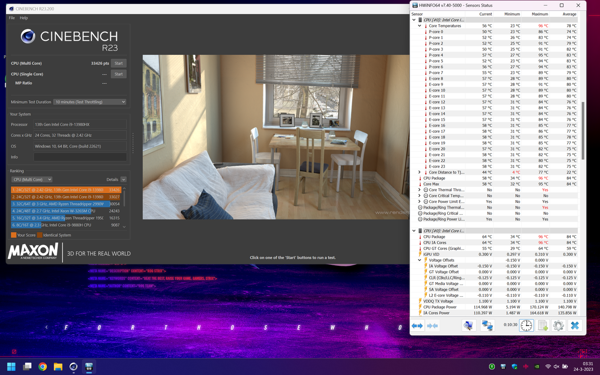Click Minimum column header
The image size is (600, 375).
(x=512, y=14)
